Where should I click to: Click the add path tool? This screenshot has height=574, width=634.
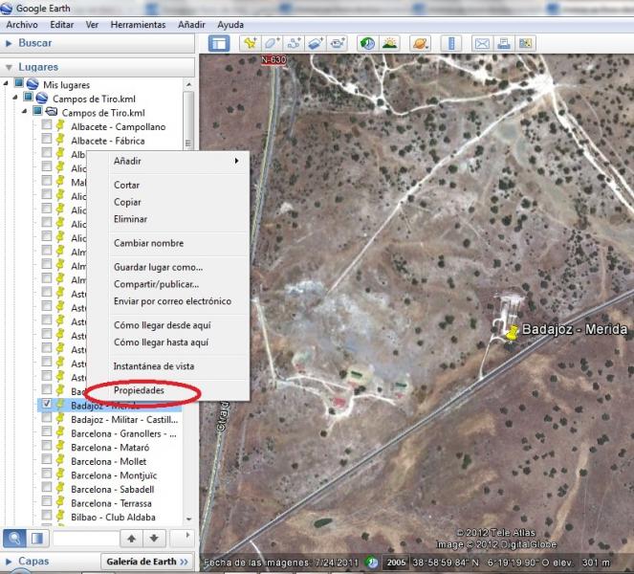pos(295,43)
